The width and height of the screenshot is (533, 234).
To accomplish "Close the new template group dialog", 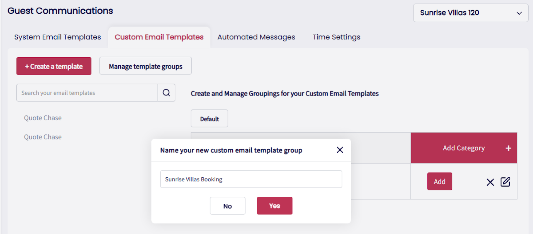I will point(340,150).
